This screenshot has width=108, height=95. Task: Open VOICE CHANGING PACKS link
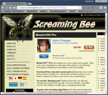click(17, 71)
